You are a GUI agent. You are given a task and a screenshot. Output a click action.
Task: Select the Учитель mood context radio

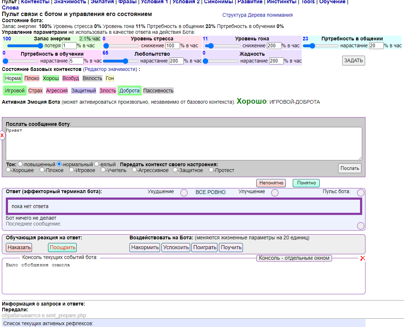[103, 170]
